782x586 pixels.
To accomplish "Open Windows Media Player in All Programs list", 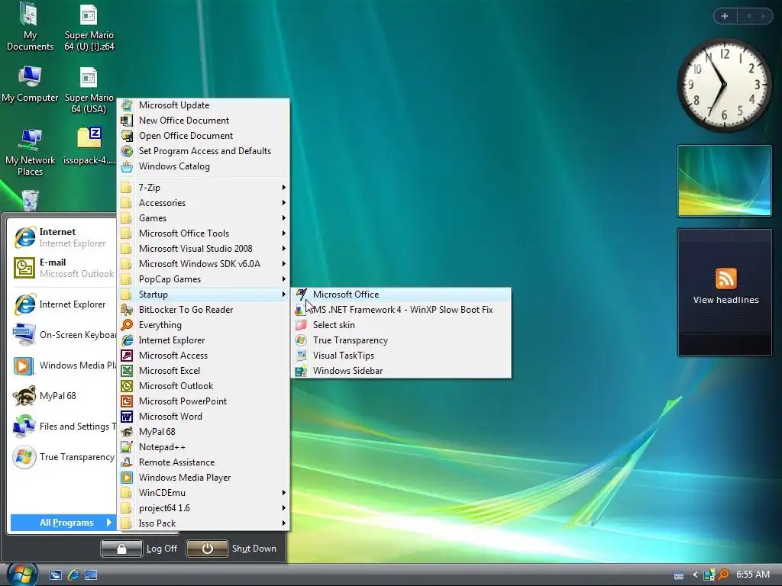I will [x=203, y=478].
